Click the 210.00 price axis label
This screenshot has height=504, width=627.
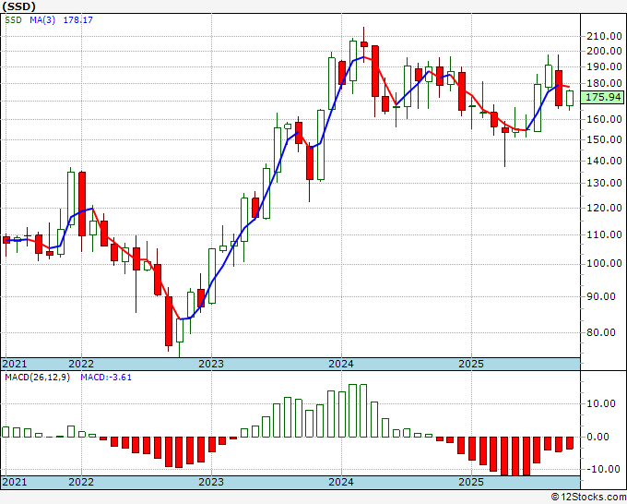pos(604,36)
